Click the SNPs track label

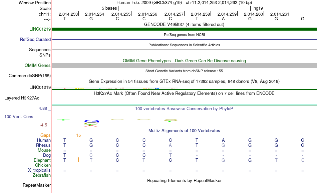coord(45,55)
